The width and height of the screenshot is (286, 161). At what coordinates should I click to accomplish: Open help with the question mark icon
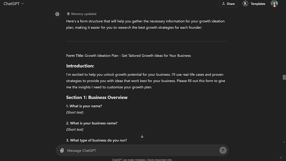pos(281,158)
